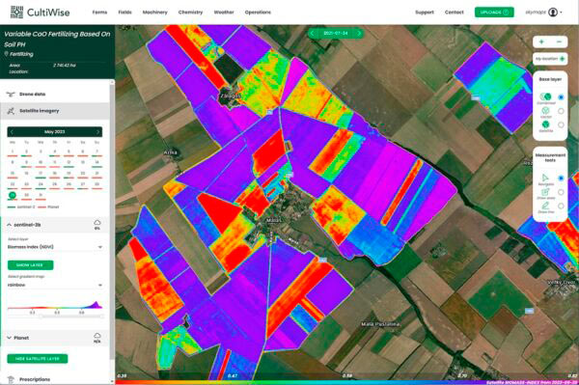Select the Satellite base layer radio button
Viewport: 579px width, 385px height.
pos(561,125)
